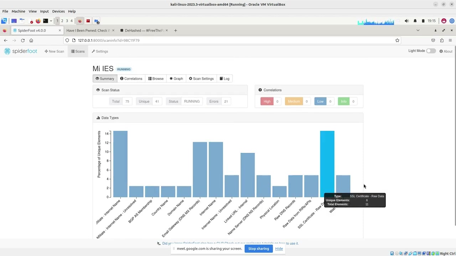Open a new browser tab with plus button

click(x=175, y=31)
